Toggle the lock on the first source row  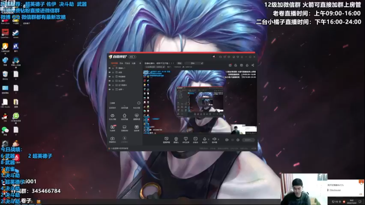(x=113, y=68)
